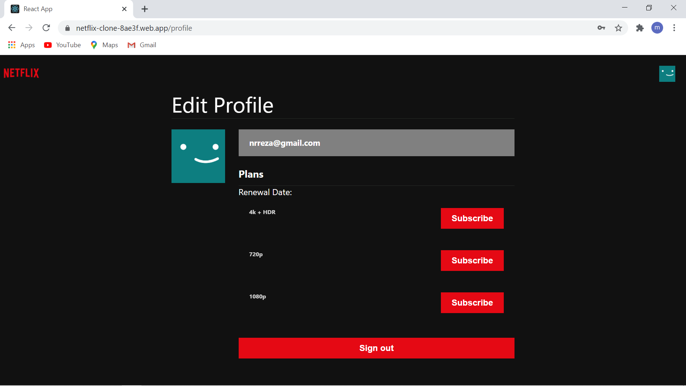Subscribe to the 720p plan

tap(472, 260)
